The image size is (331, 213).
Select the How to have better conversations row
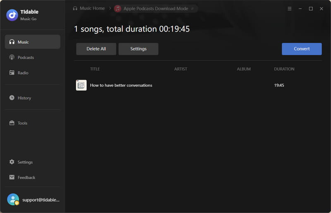tap(198, 85)
